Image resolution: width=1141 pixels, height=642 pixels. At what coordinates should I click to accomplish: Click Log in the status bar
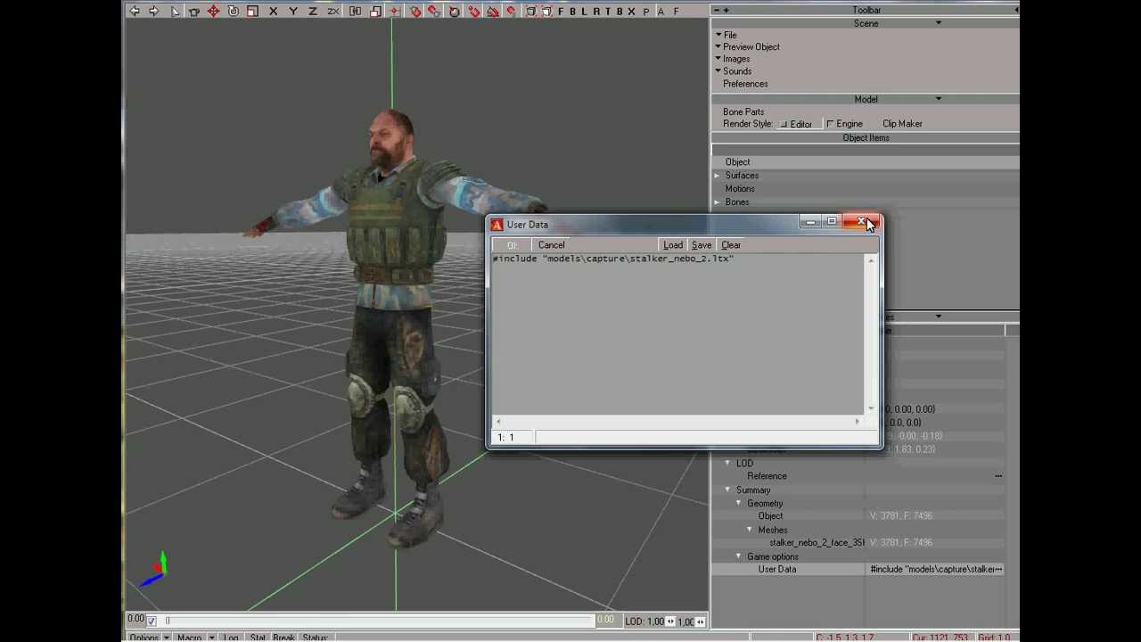point(231,638)
